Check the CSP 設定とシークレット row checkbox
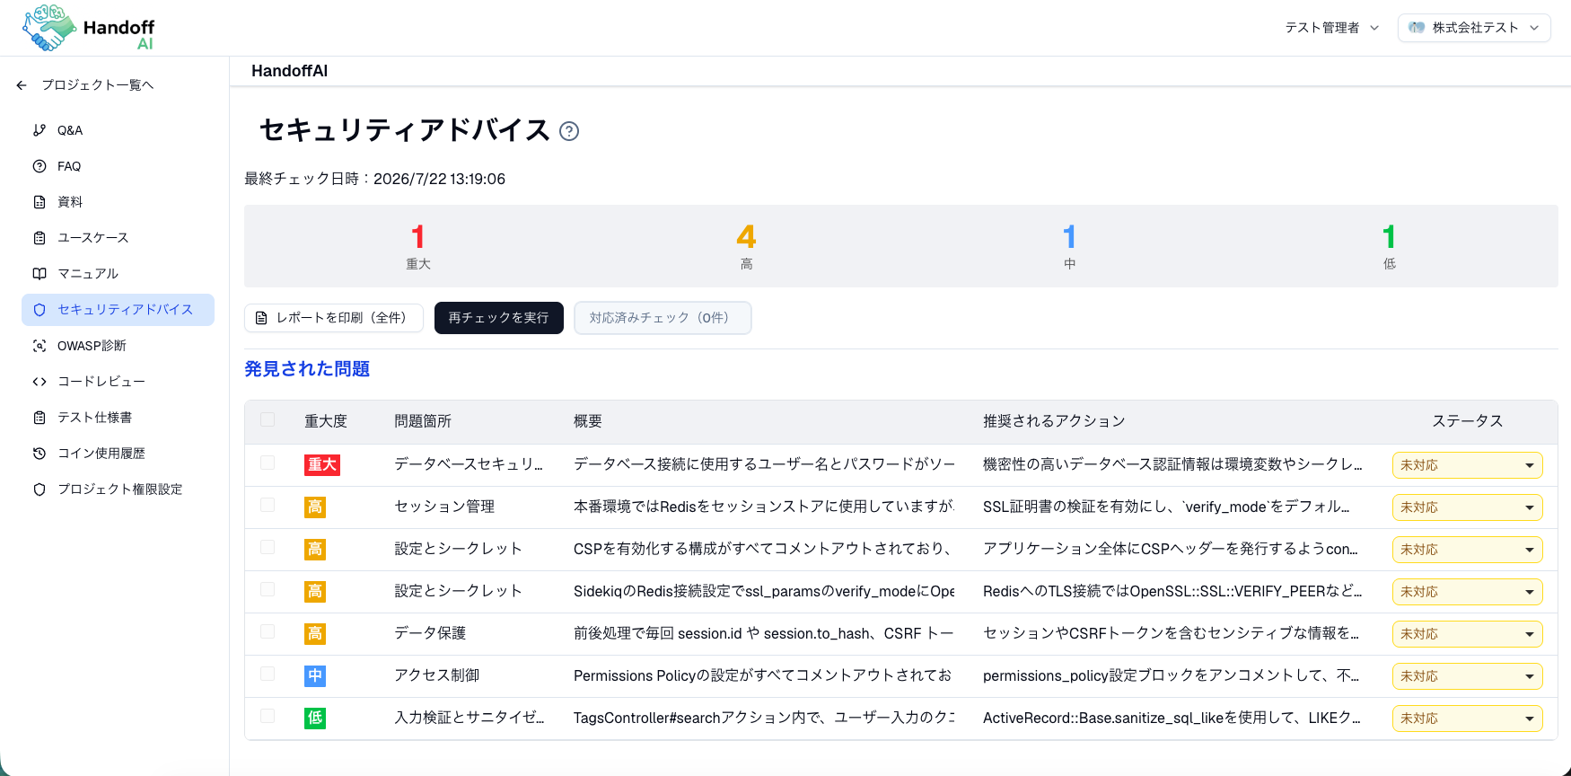This screenshot has height=776, width=1571. [x=268, y=547]
